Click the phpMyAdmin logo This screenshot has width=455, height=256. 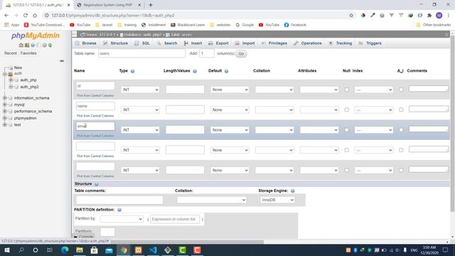click(36, 36)
